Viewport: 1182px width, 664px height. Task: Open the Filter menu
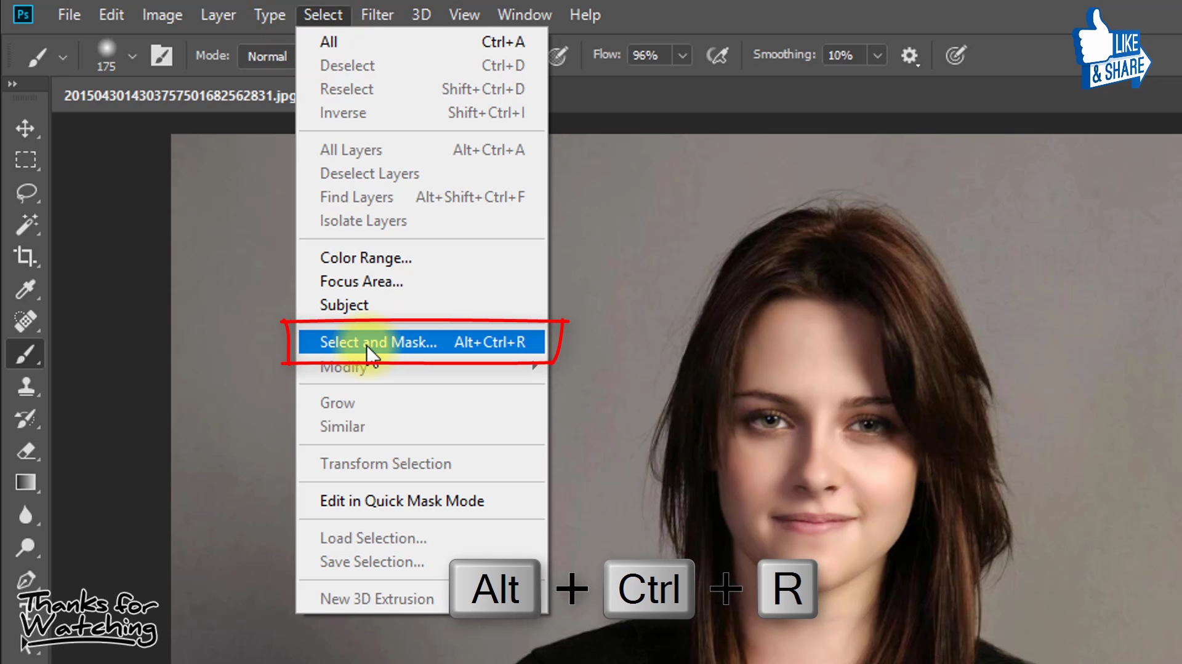coord(377,14)
